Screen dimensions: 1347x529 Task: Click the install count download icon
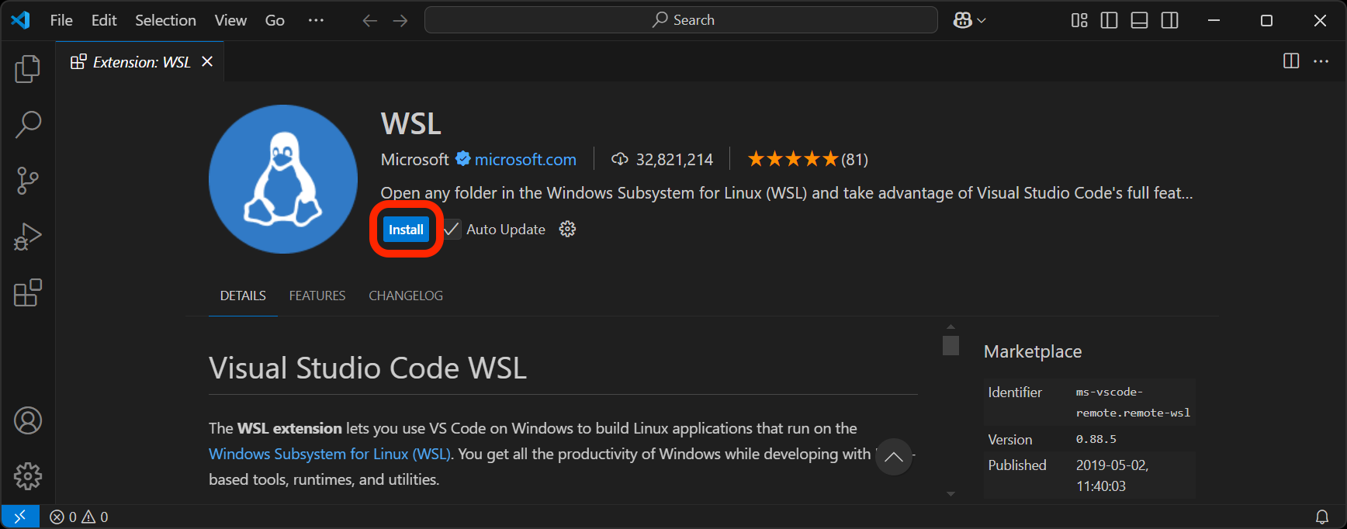[620, 159]
